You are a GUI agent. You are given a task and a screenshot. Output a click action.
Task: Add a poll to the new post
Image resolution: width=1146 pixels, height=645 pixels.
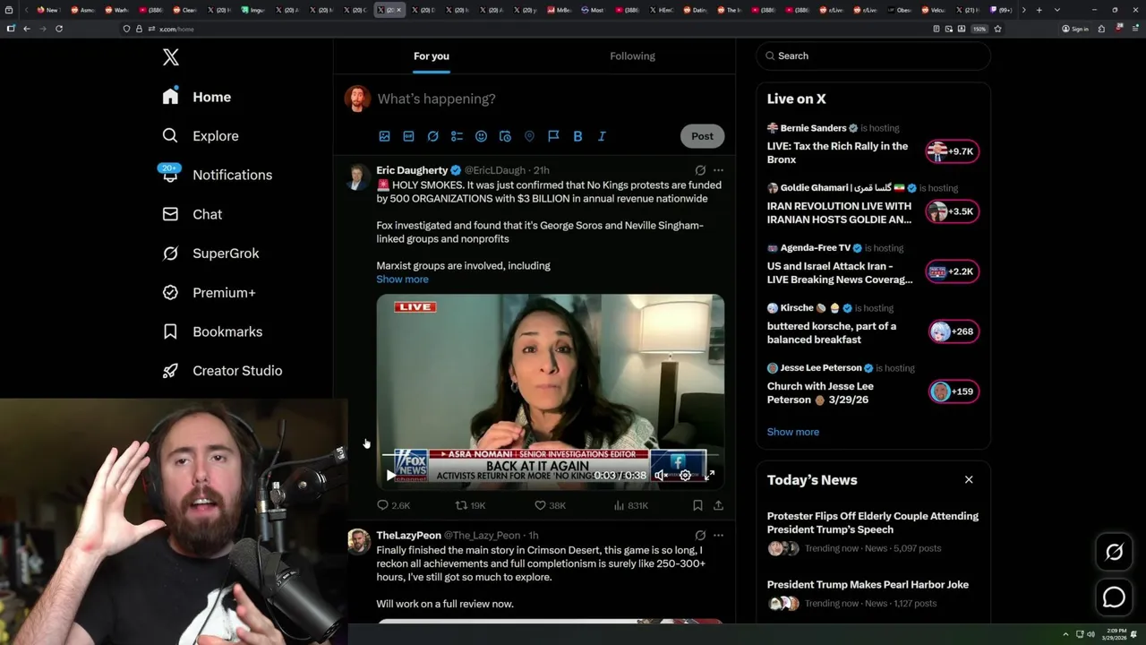(457, 136)
